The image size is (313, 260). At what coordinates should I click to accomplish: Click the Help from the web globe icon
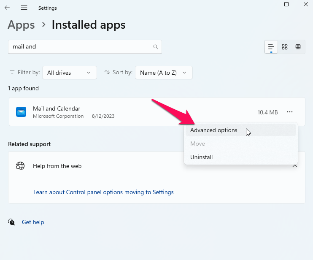click(20, 166)
